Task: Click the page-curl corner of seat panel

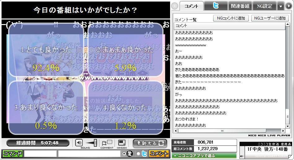Action: point(290,156)
